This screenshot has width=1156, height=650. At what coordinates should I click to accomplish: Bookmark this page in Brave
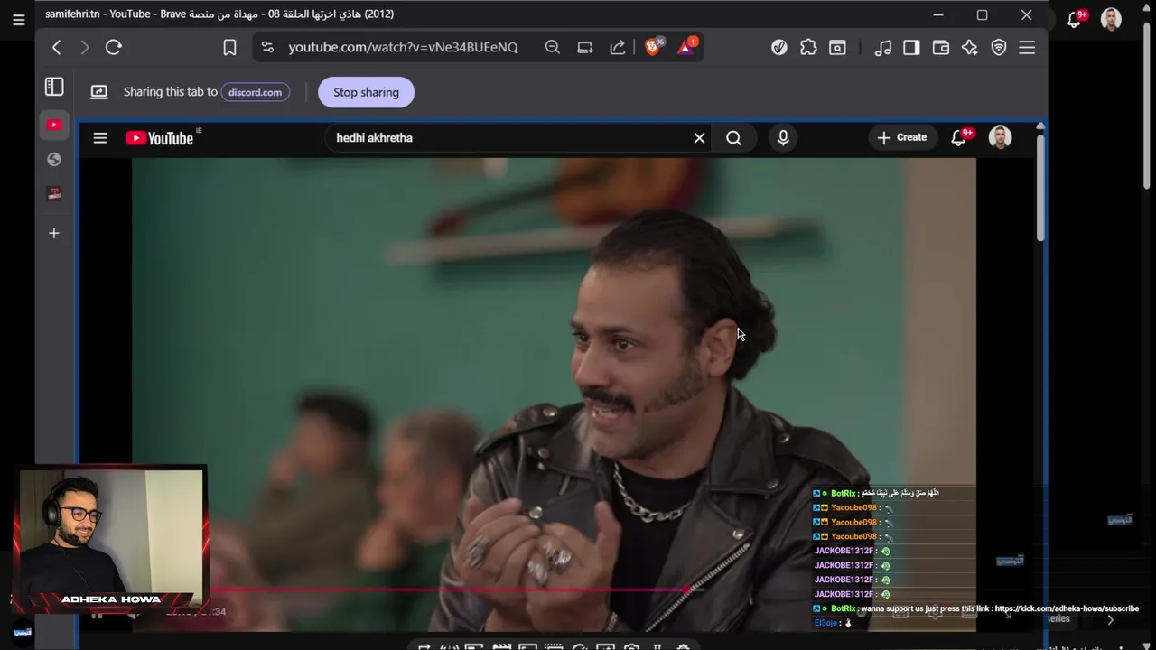click(x=229, y=47)
